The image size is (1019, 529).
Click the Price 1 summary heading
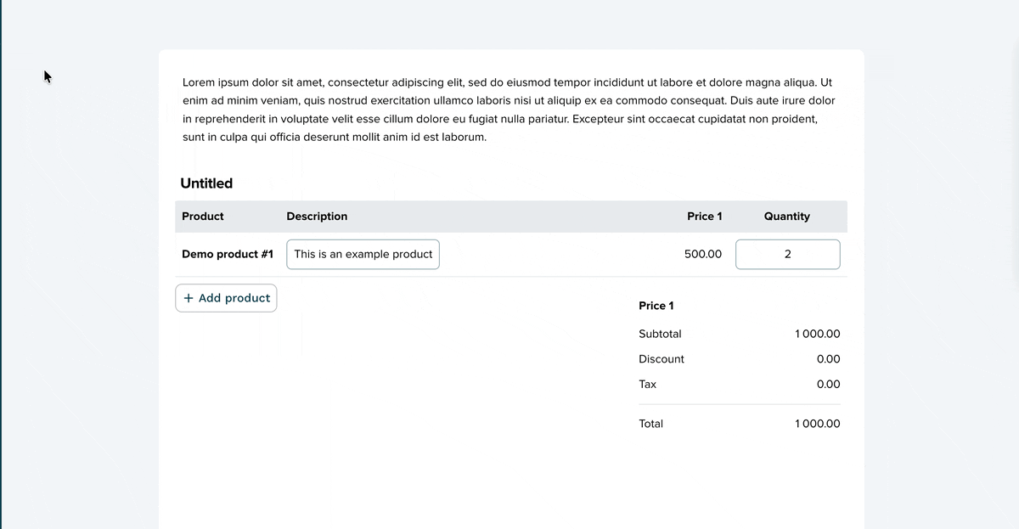click(x=656, y=306)
